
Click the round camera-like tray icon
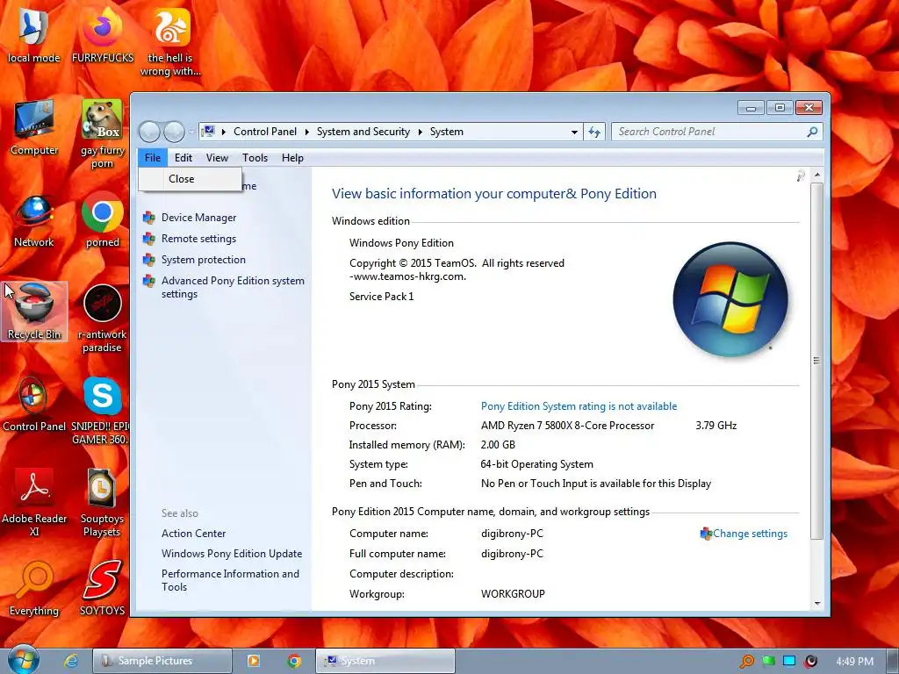[x=810, y=662]
